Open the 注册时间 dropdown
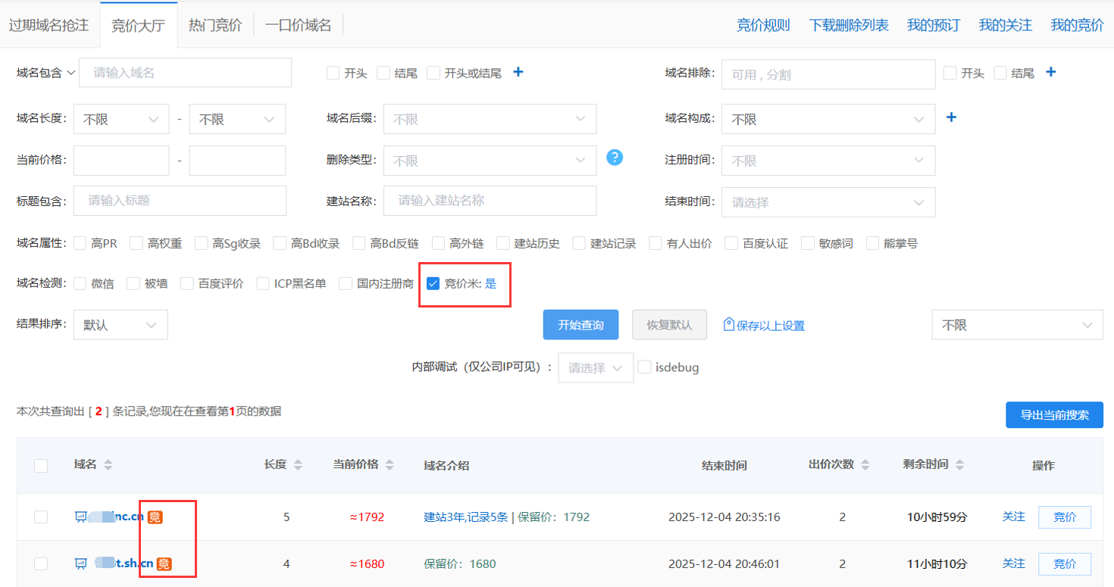Image resolution: width=1114 pixels, height=587 pixels. click(x=828, y=161)
